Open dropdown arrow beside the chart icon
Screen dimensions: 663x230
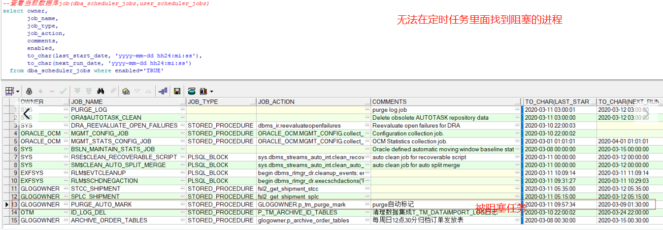pos(212,92)
